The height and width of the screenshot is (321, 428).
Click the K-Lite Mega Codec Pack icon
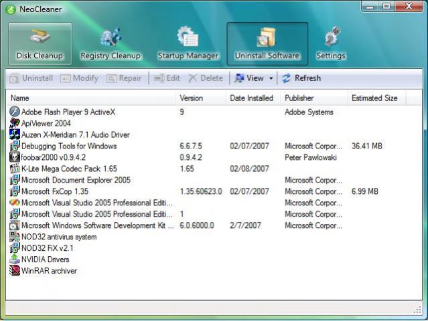coord(15,169)
